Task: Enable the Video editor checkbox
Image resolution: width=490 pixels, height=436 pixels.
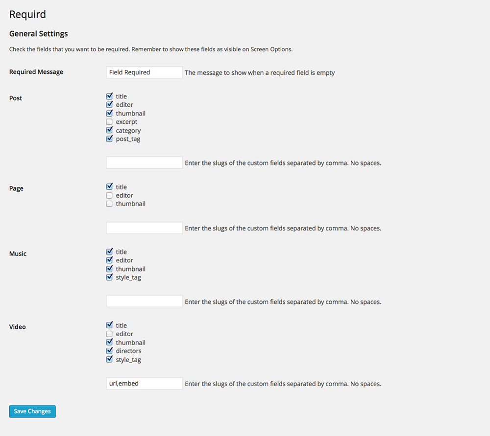Action: [109, 334]
